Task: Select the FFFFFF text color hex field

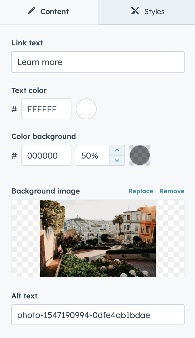Action: (46, 109)
